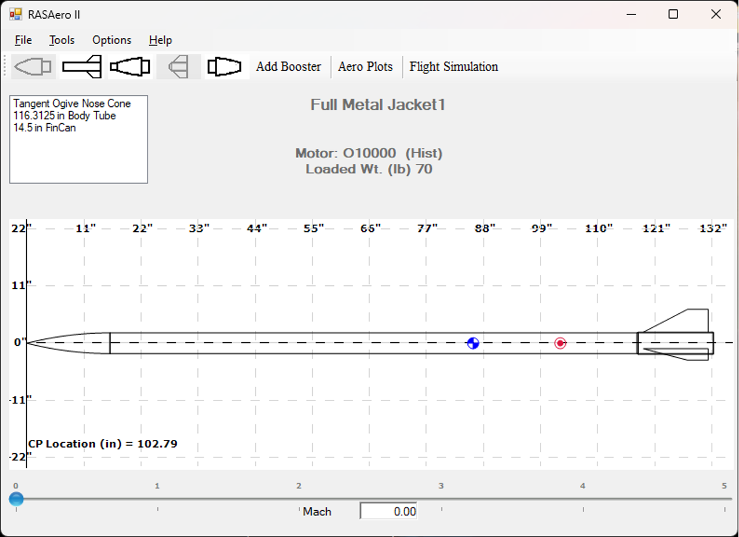The image size is (739, 537).
Task: Open the Help menu
Action: coord(160,40)
